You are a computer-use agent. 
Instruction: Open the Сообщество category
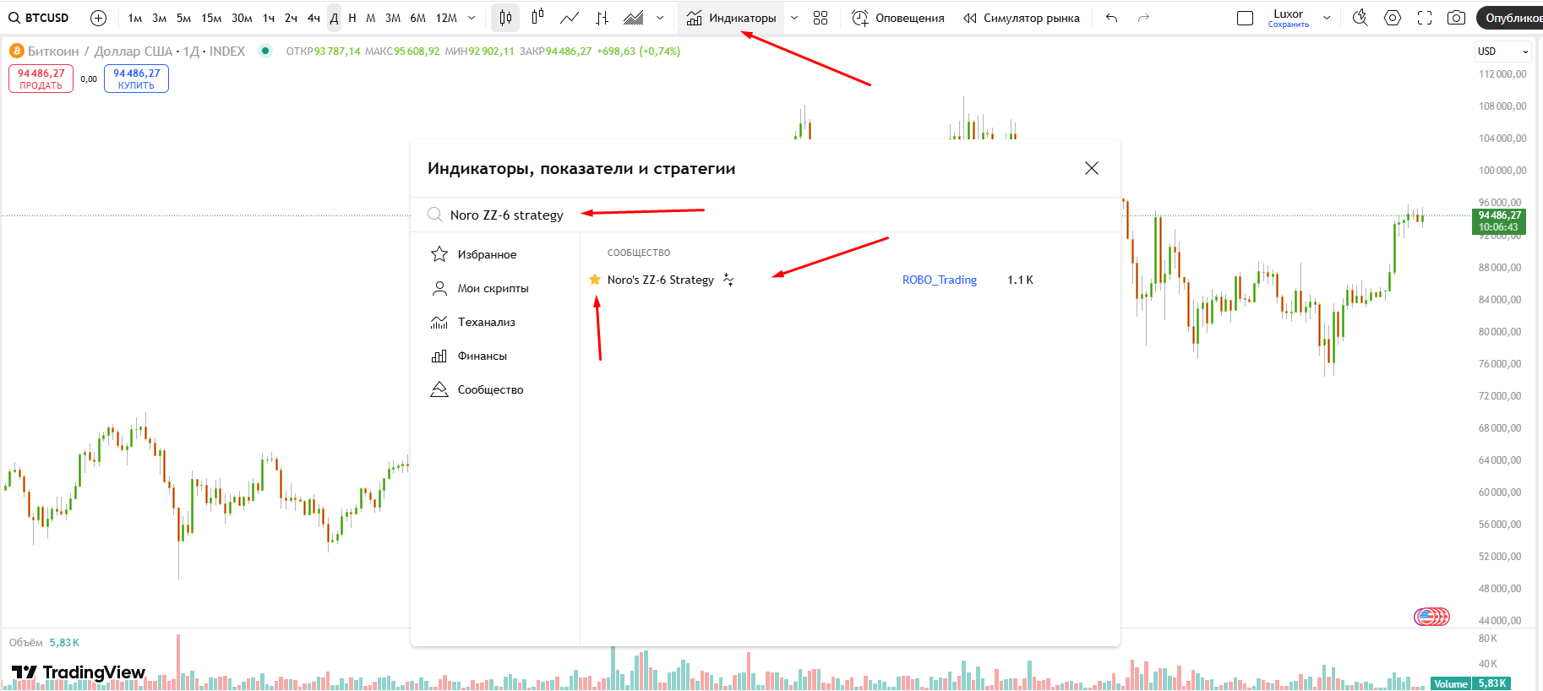[495, 389]
